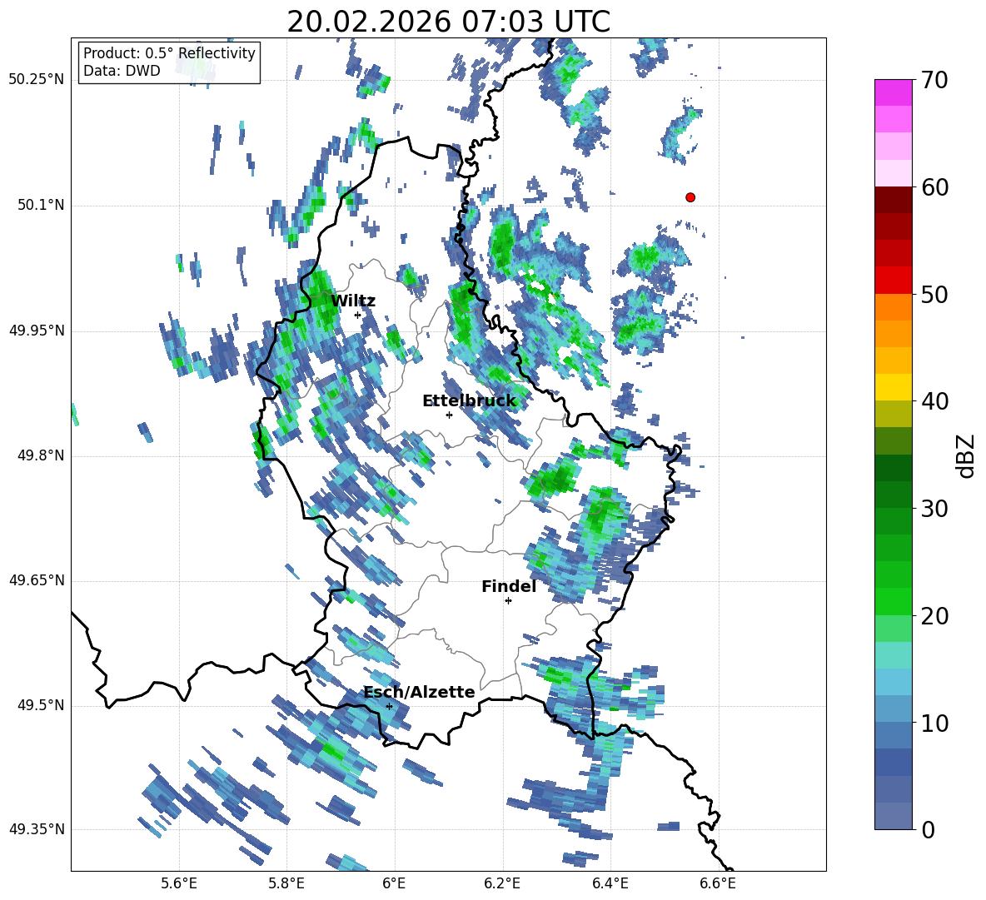Click the 20 colorbar tick label
Screen dimensions: 986x900
[x=934, y=616]
